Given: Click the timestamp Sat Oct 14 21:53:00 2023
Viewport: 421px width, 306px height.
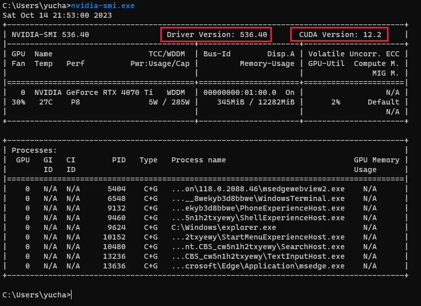Looking at the screenshot, I should [57, 15].
